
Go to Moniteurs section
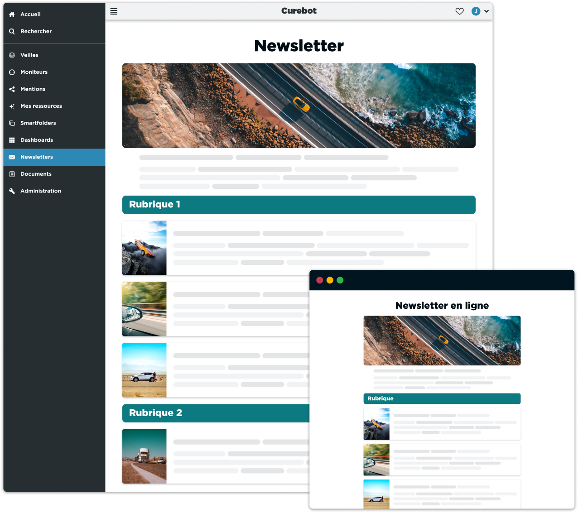[x=54, y=72]
